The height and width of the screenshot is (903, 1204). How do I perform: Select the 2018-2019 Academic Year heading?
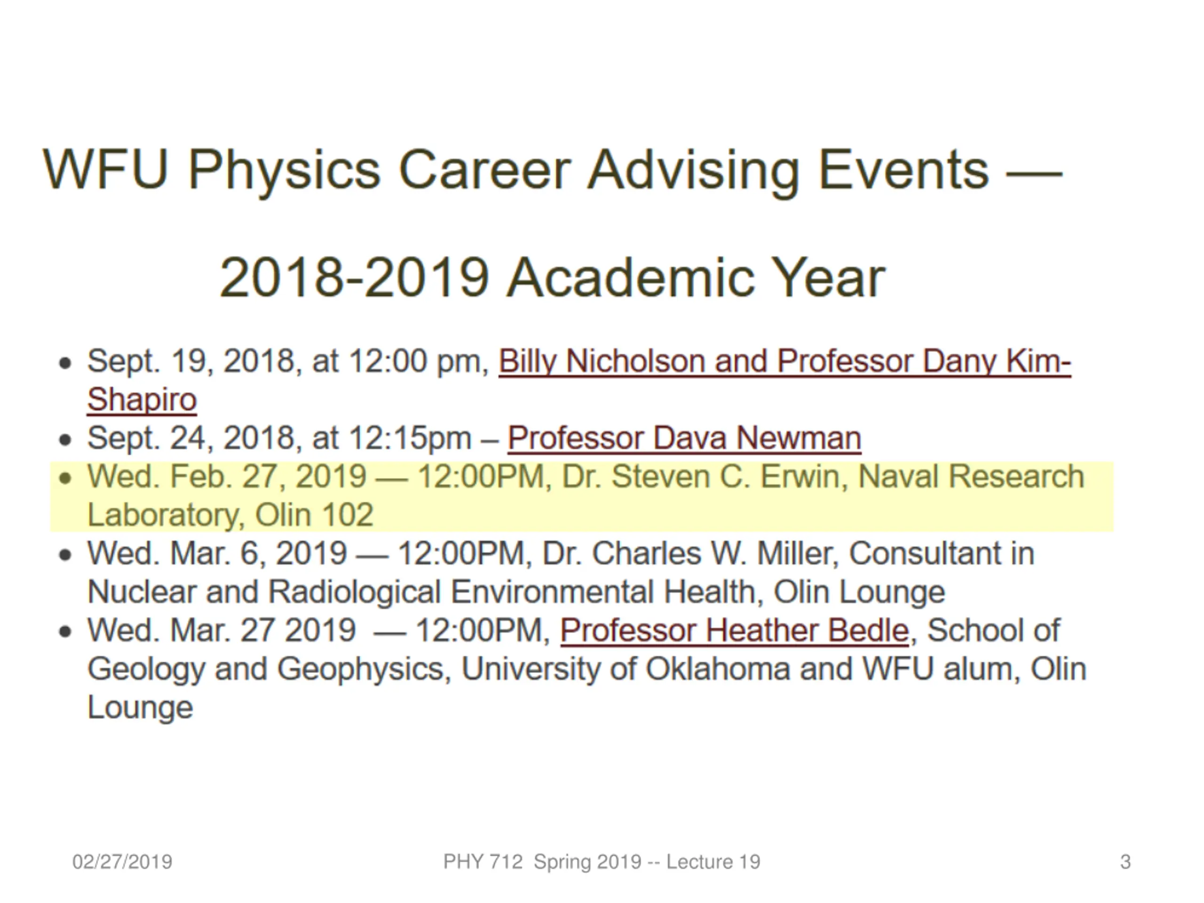[552, 277]
